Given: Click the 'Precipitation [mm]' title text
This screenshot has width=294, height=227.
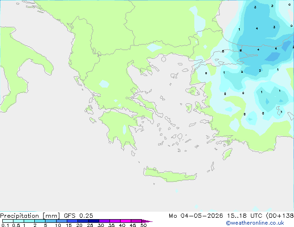Looking at the screenshot, I should tap(30, 216).
